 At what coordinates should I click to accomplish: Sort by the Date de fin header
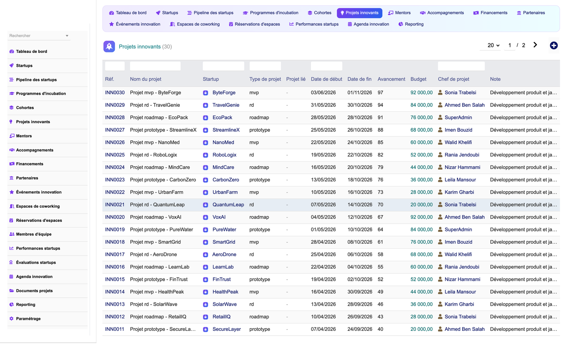click(359, 79)
